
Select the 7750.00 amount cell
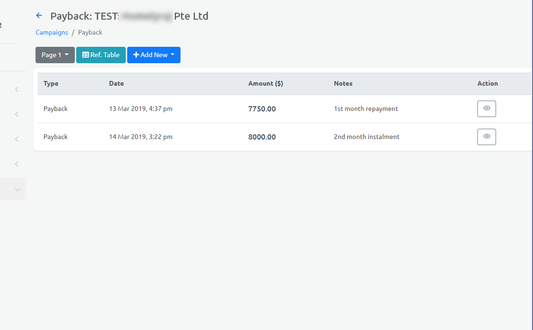pos(262,109)
